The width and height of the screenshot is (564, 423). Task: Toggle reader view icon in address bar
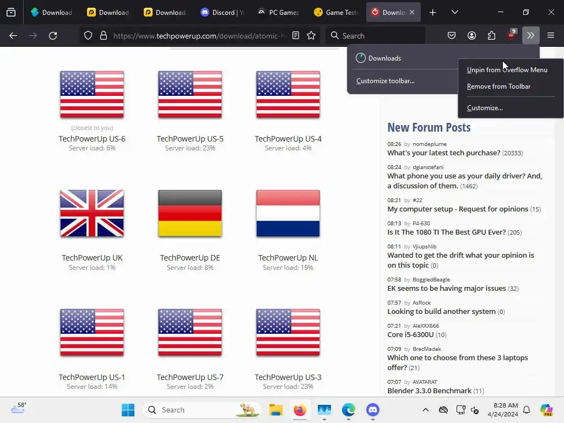pyautogui.click(x=296, y=35)
